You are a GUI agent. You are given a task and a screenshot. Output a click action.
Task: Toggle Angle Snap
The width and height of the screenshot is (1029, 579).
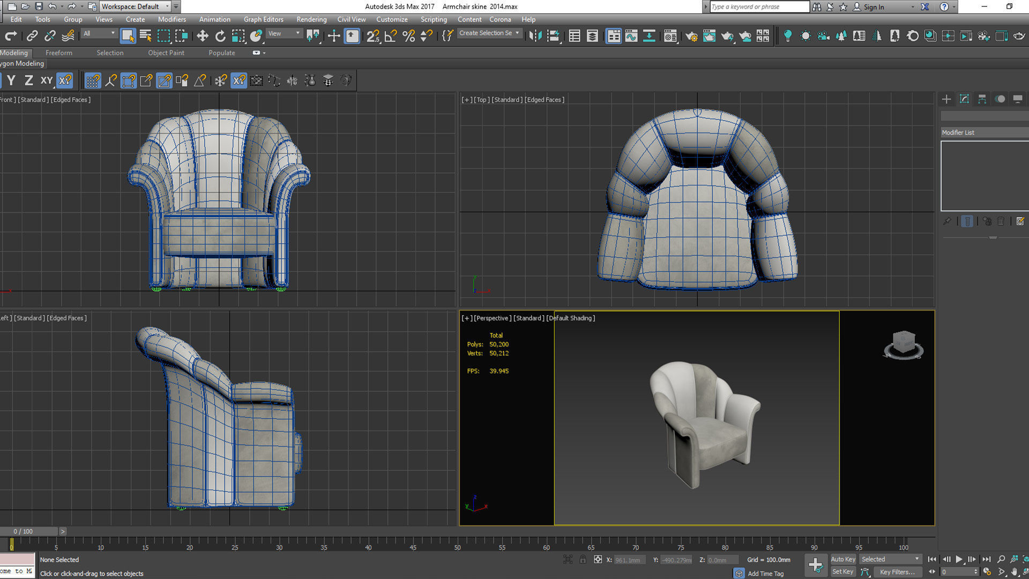click(391, 36)
